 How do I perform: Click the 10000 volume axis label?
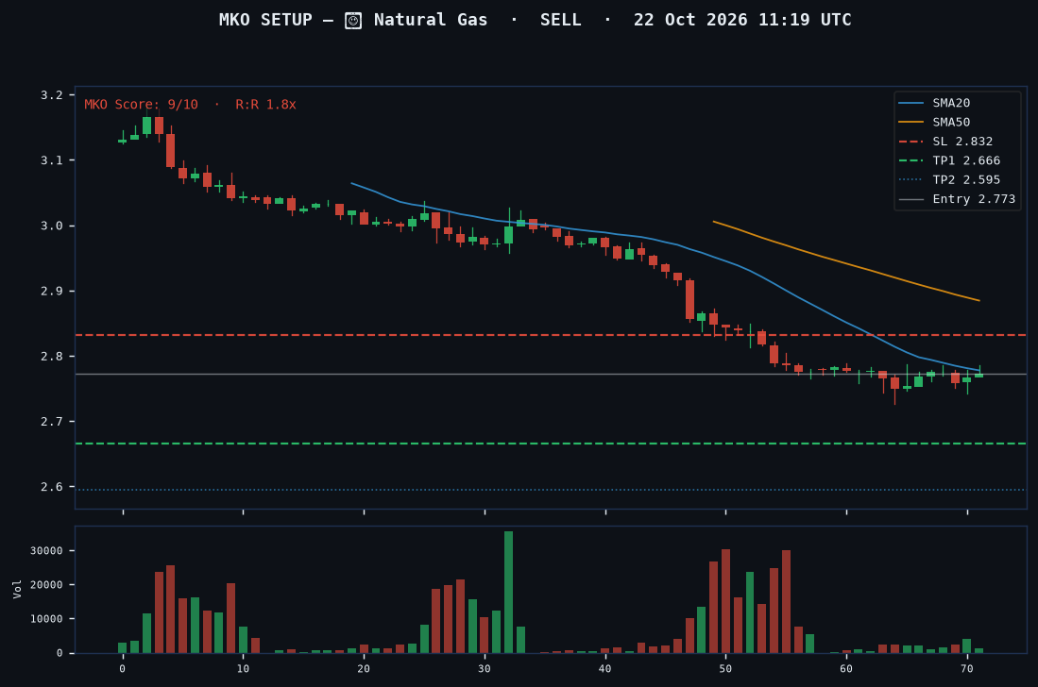coord(47,619)
